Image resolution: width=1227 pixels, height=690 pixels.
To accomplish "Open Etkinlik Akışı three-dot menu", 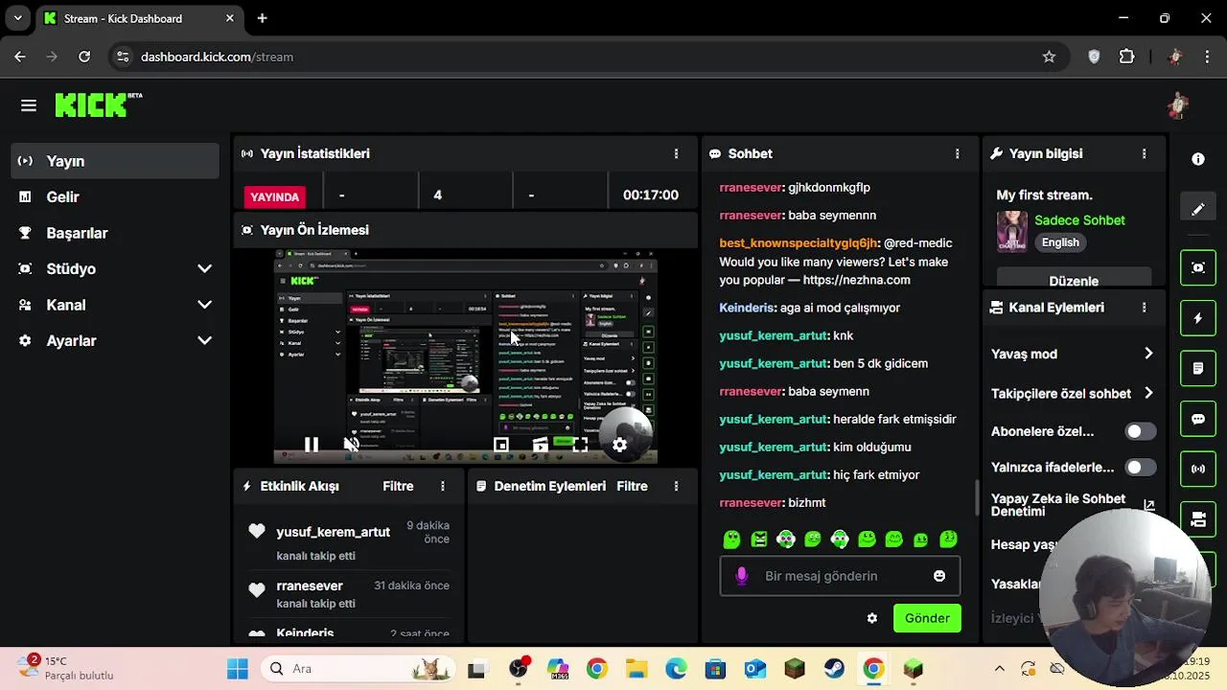I will 443,486.
